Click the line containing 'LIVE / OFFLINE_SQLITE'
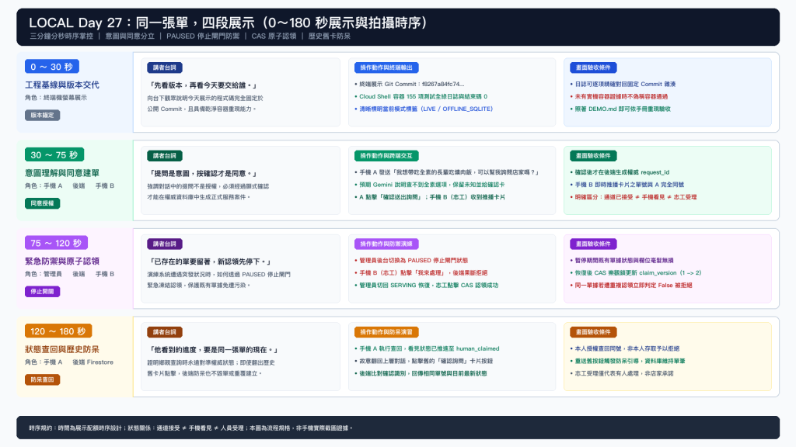The image size is (796, 447). pos(424,109)
